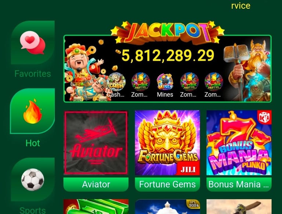
Task: Open the Bonus Mania Plinko thumbnail
Action: (x=239, y=143)
